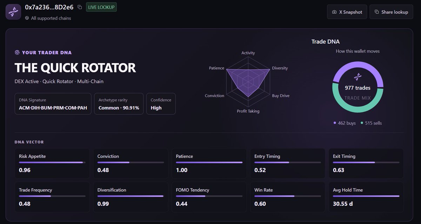Click the Entry Timing progress bar

(x=288, y=162)
